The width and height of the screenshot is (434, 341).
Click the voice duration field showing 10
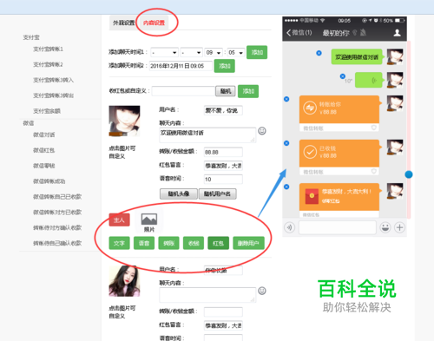tap(223, 180)
